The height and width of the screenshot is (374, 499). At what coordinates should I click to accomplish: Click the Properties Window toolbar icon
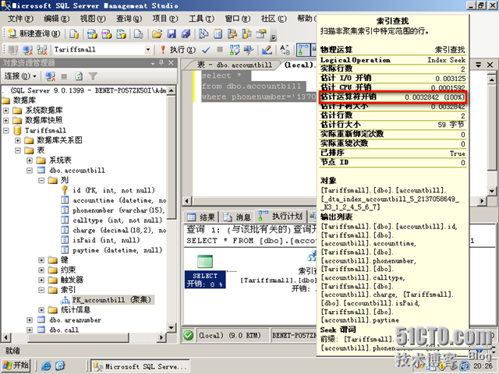(261, 34)
